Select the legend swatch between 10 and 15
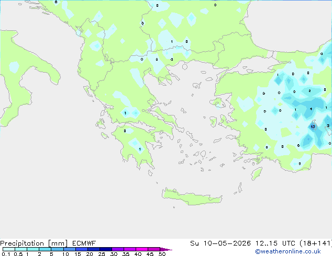This screenshot has width=332, height=256. tap(70, 249)
